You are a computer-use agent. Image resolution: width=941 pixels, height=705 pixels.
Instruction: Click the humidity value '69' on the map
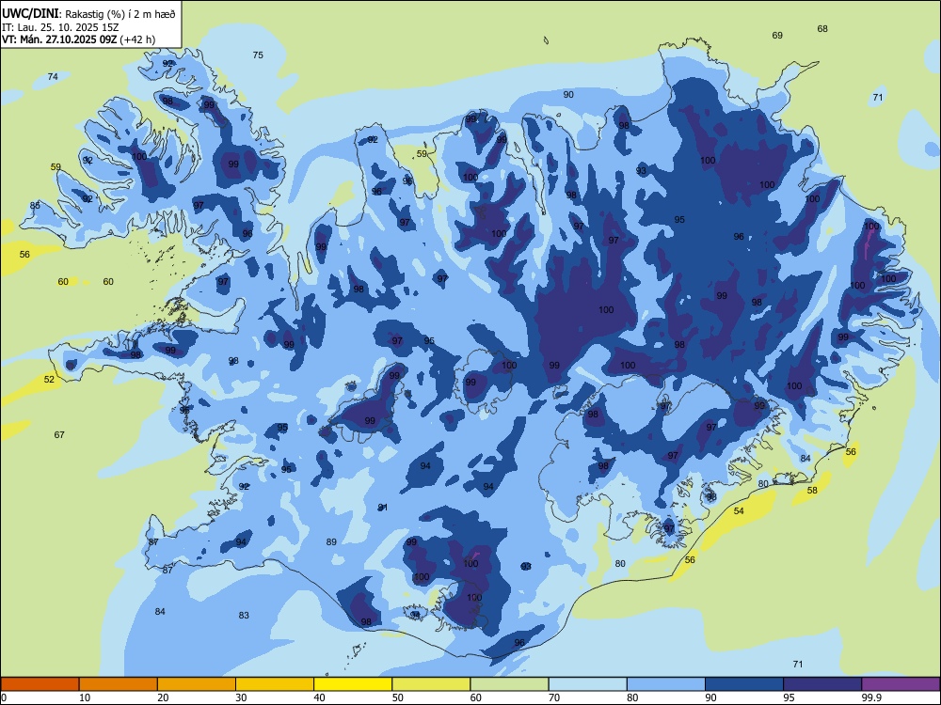(x=777, y=36)
